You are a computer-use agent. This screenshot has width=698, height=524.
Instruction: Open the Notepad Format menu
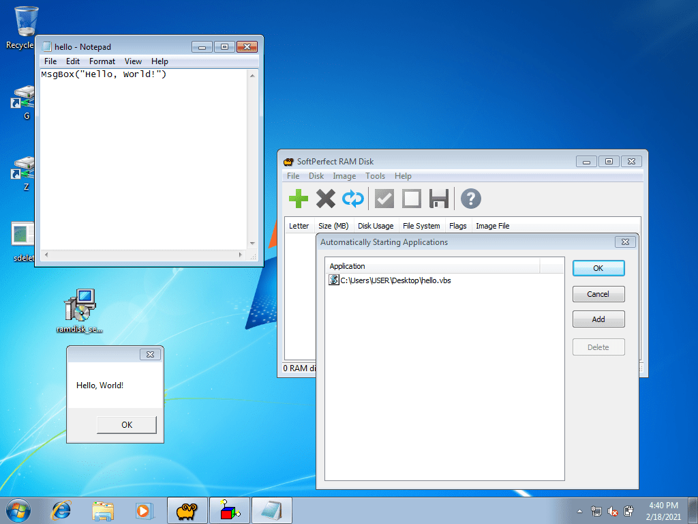point(102,61)
